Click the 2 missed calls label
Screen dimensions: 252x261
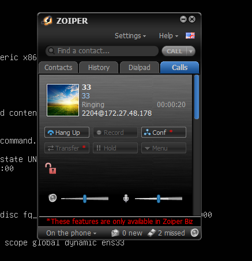(x=171, y=233)
